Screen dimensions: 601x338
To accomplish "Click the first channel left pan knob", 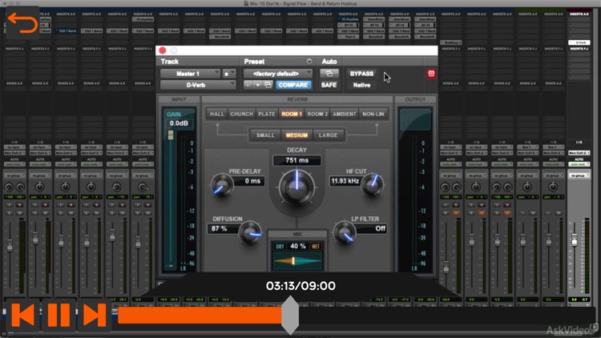I will tap(9, 187).
